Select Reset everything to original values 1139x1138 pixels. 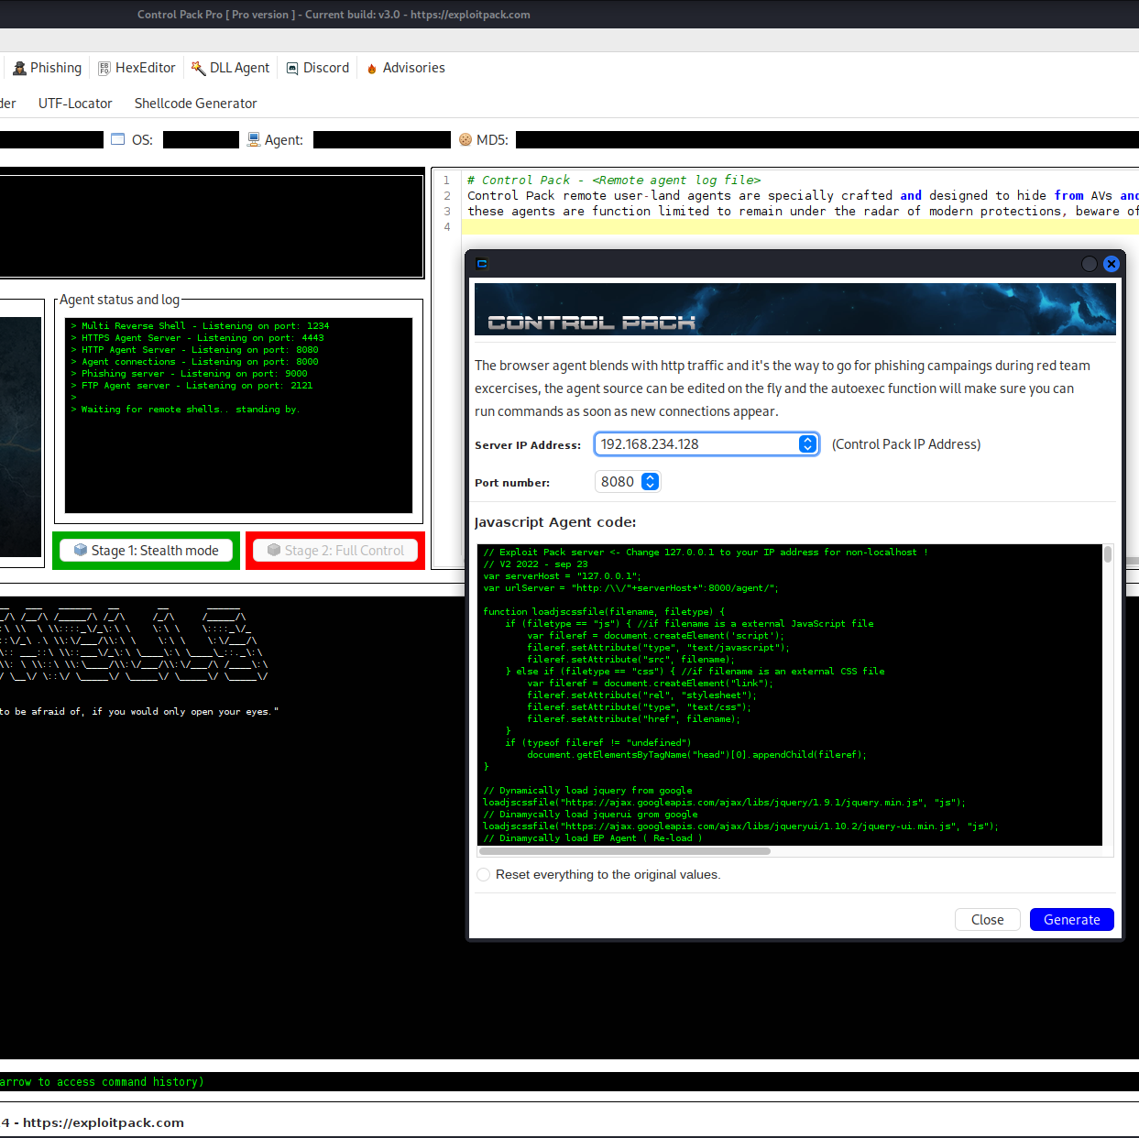coord(484,875)
